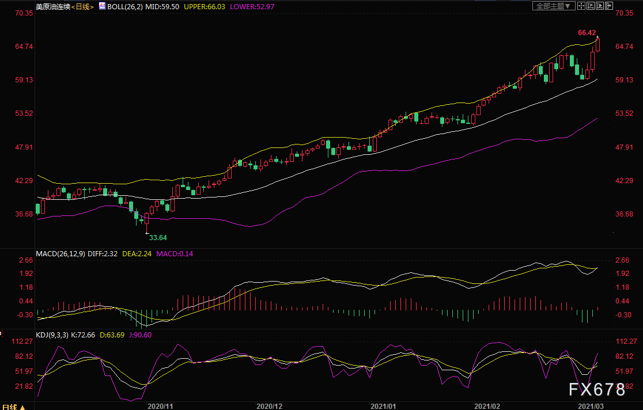
Task: Click the 66.42 high price label
Action: (586, 33)
